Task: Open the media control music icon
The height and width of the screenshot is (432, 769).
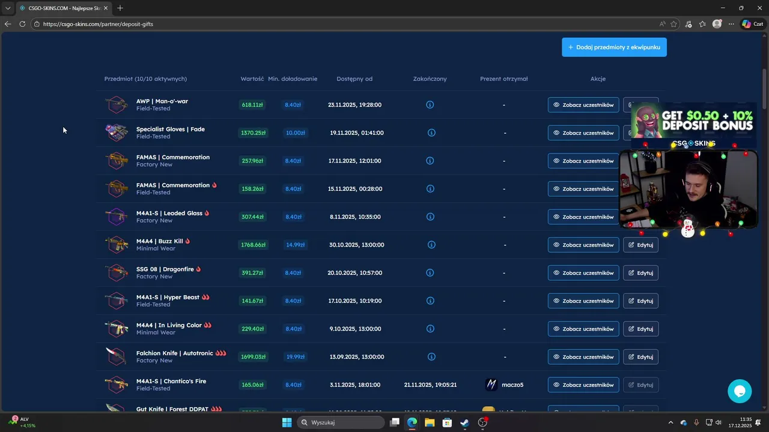Action: pyautogui.click(x=688, y=24)
